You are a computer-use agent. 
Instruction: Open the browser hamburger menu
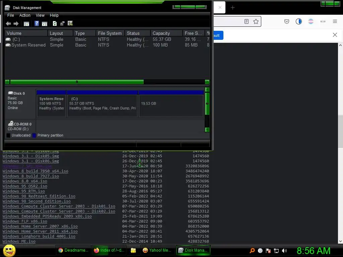click(x=335, y=21)
